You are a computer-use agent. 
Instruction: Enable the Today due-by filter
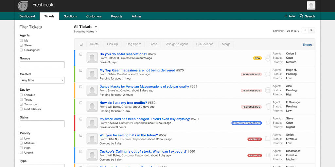pyautogui.click(x=21, y=99)
